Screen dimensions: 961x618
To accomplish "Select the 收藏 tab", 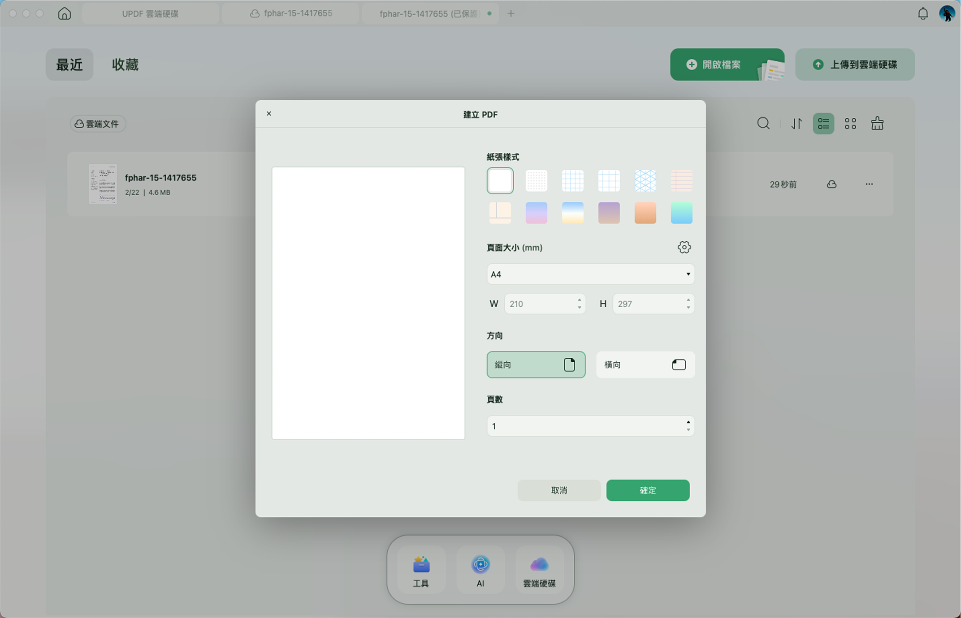I will [125, 64].
